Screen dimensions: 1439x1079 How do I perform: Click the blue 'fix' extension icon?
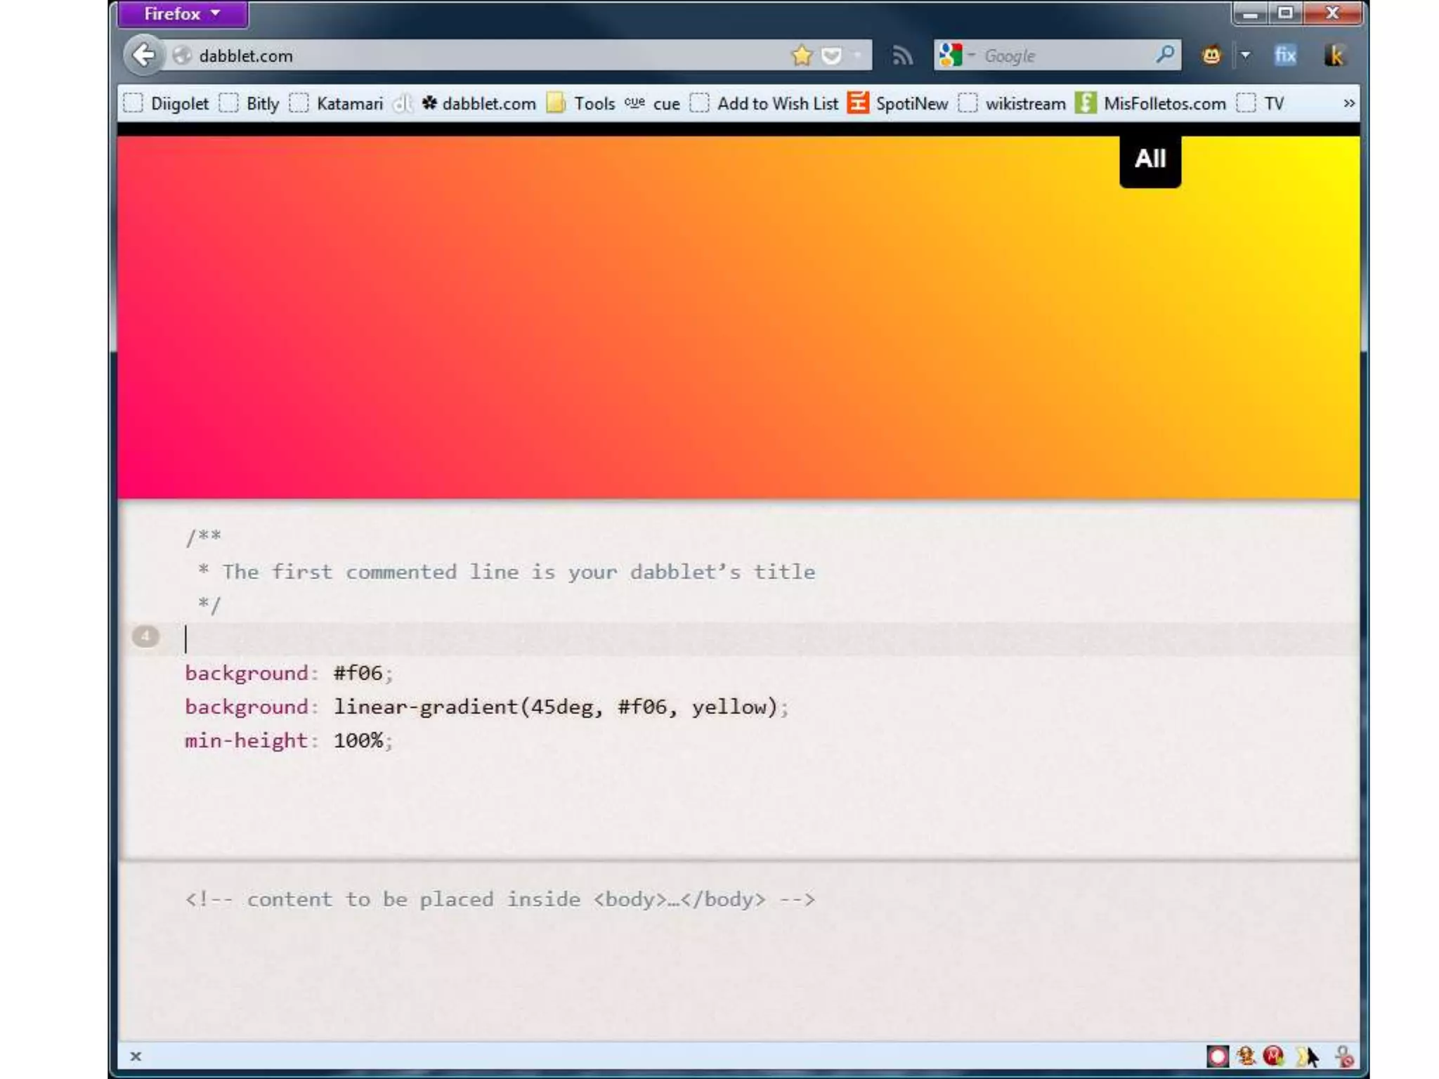point(1285,55)
